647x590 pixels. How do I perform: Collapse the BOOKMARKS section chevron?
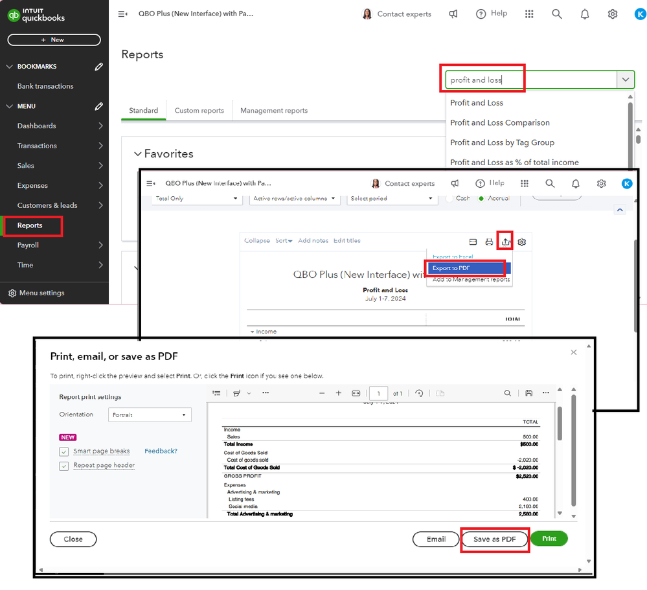[10, 67]
